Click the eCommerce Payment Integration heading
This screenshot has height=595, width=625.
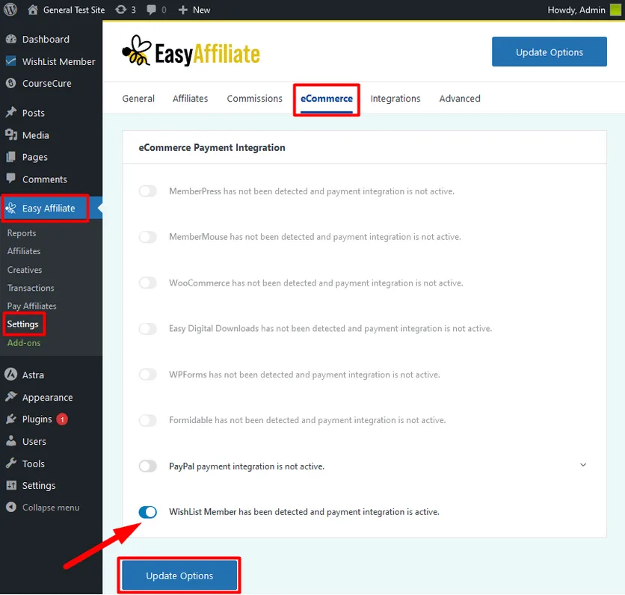pyautogui.click(x=212, y=147)
